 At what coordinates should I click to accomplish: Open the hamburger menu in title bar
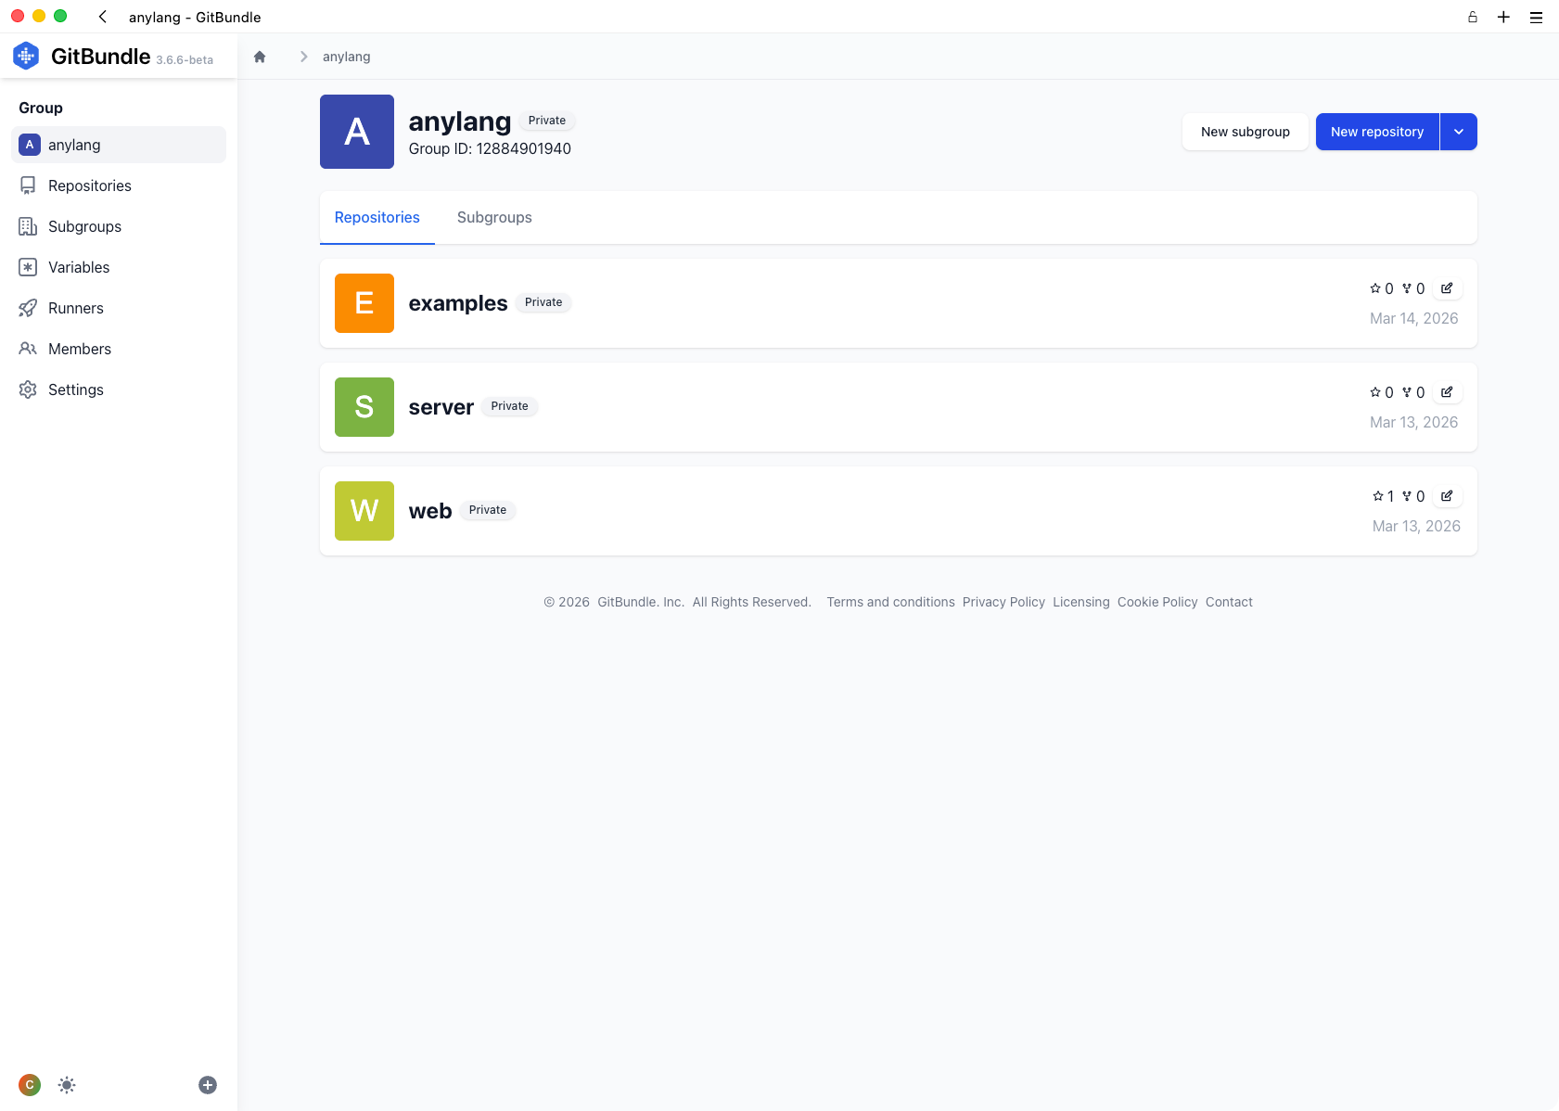tap(1536, 17)
